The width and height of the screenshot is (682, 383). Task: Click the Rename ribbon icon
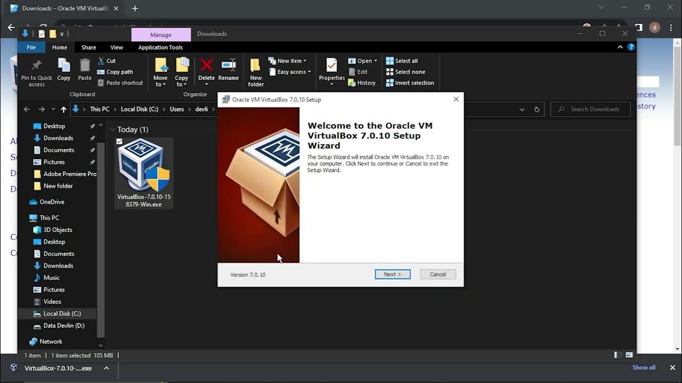229,70
